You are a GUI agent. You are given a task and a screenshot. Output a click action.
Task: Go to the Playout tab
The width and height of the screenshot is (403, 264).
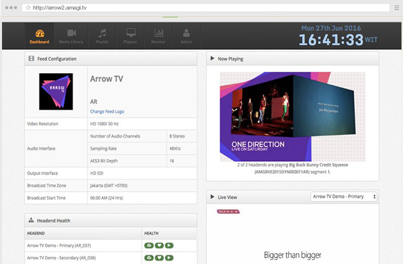[x=130, y=36]
